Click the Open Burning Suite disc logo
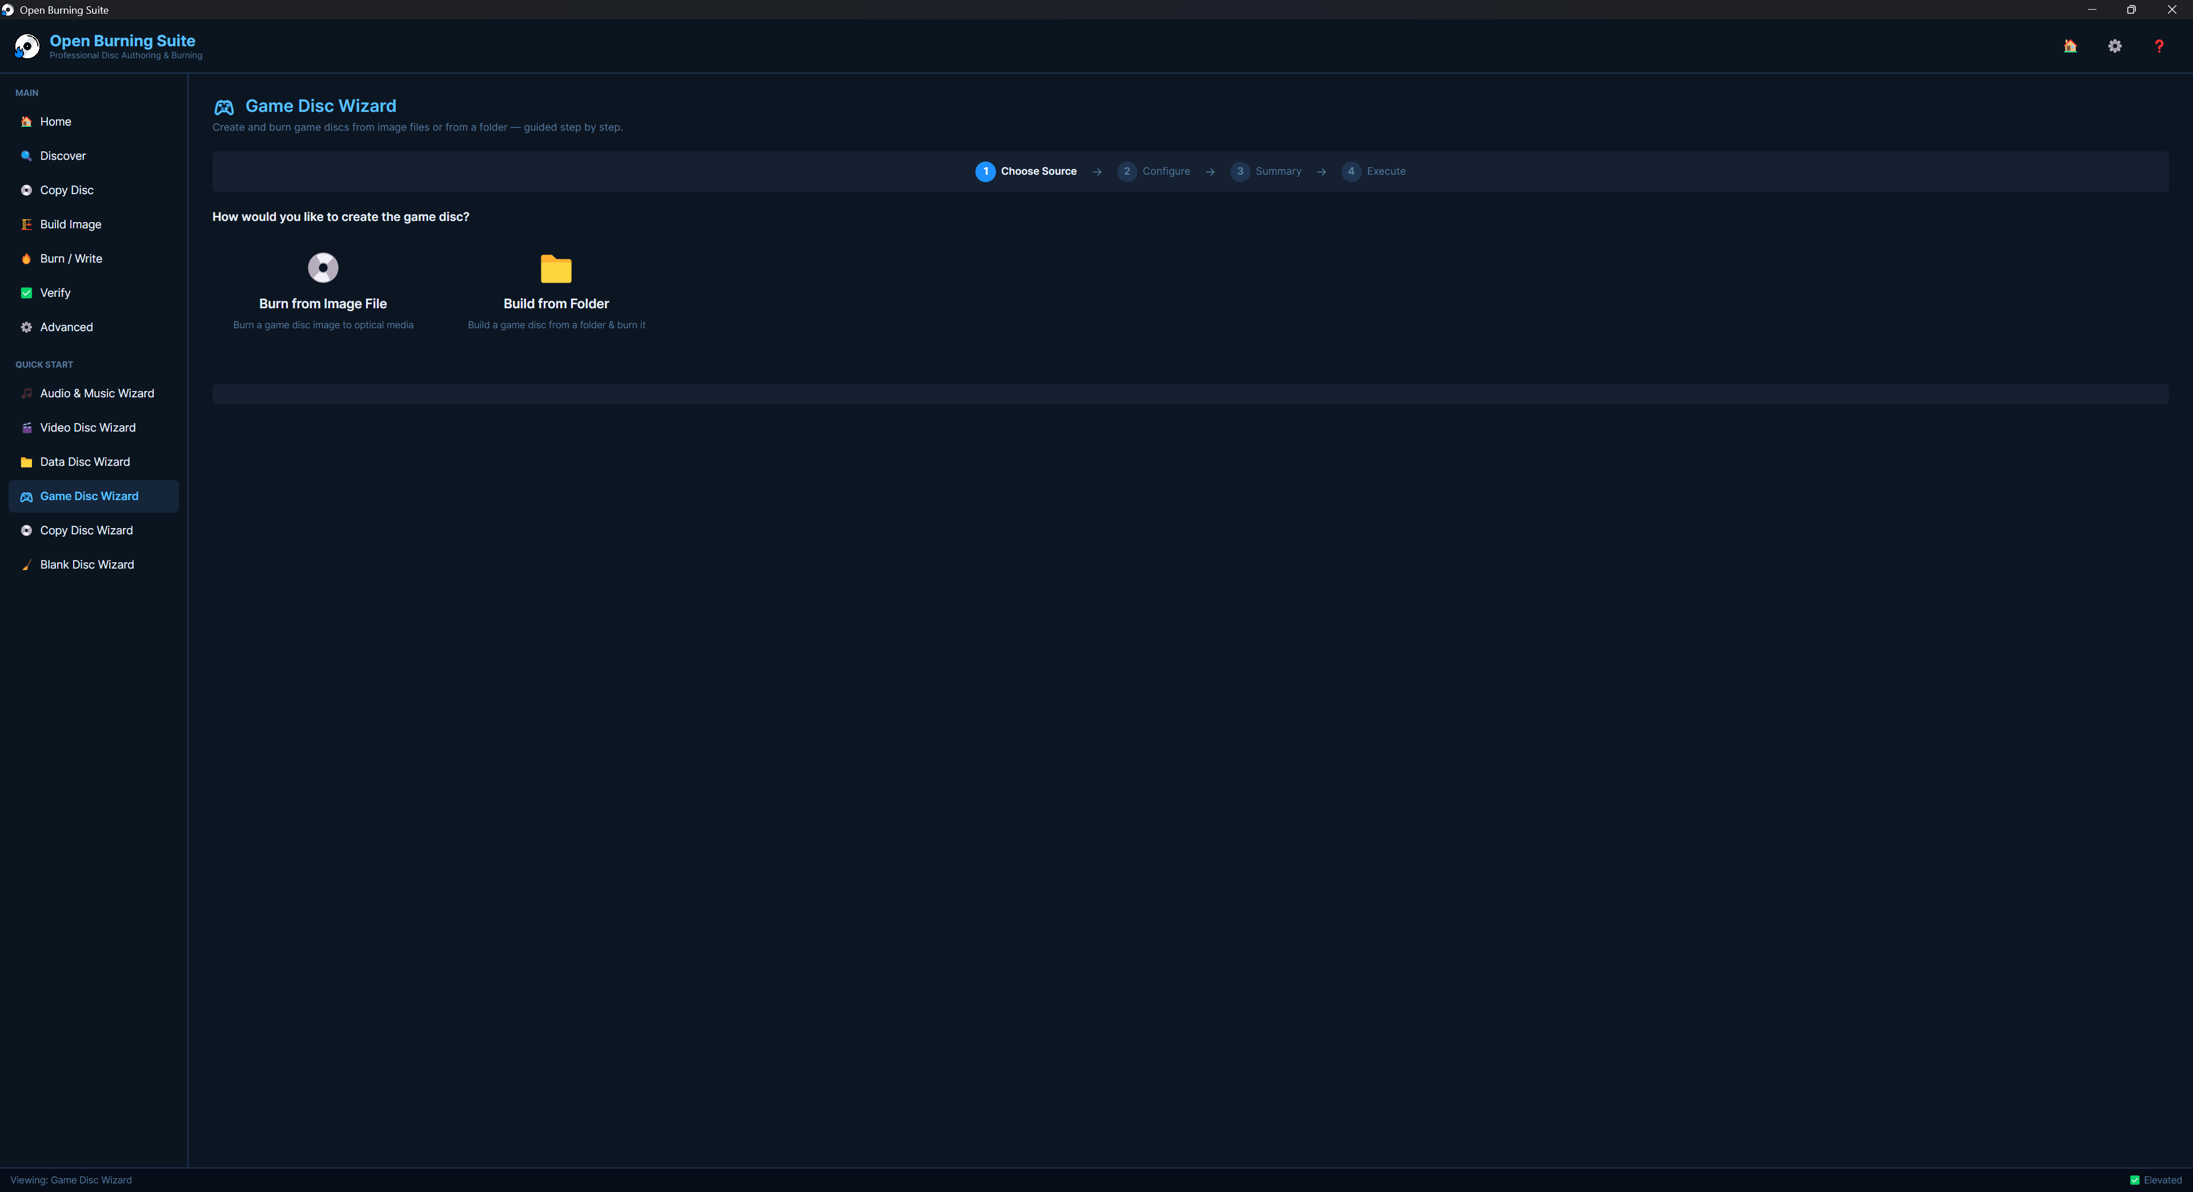Viewport: 2193px width, 1192px height. tap(26, 46)
